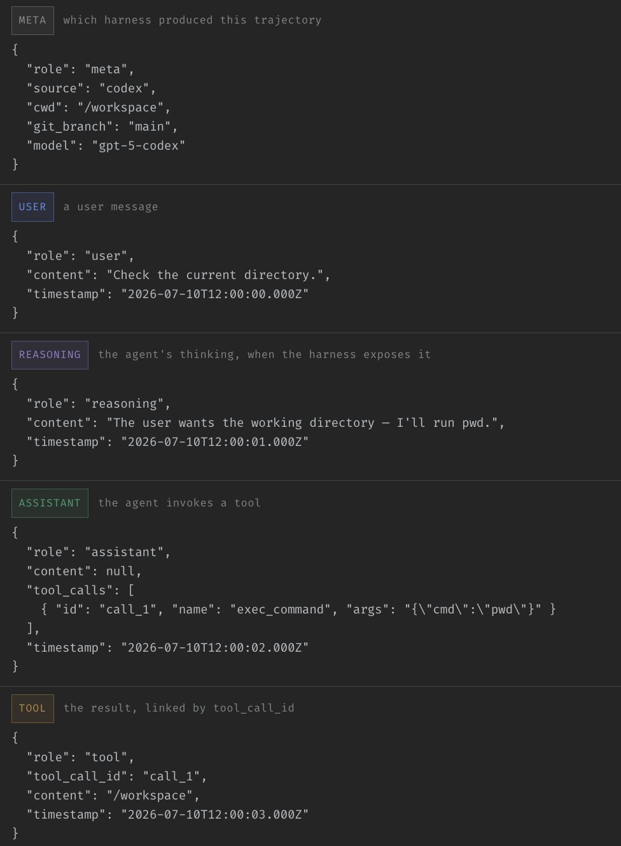Viewport: 621px width, 846px height.
Task: Click the META badge label
Action: (32, 20)
